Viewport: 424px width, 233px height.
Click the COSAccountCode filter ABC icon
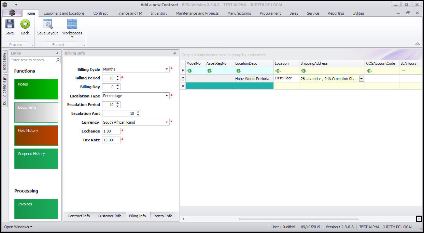pyautogui.click(x=369, y=71)
